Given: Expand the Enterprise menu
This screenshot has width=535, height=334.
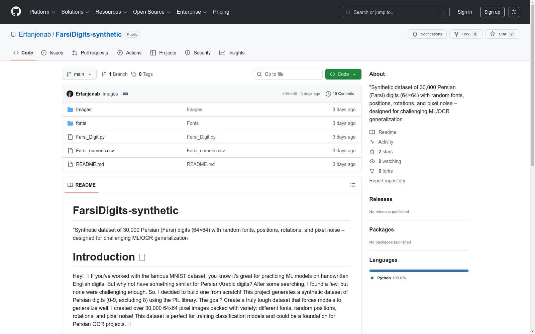Looking at the screenshot, I should [192, 12].
